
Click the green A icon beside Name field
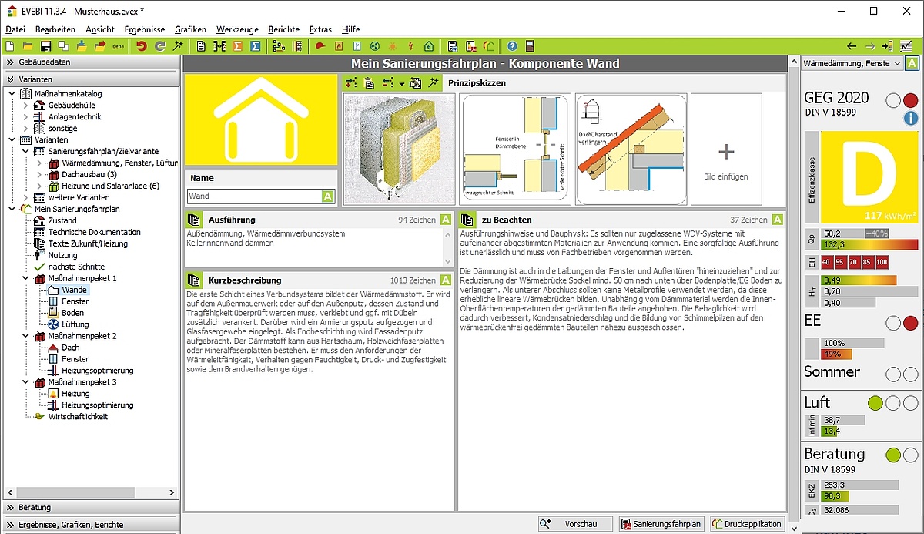[x=328, y=196]
